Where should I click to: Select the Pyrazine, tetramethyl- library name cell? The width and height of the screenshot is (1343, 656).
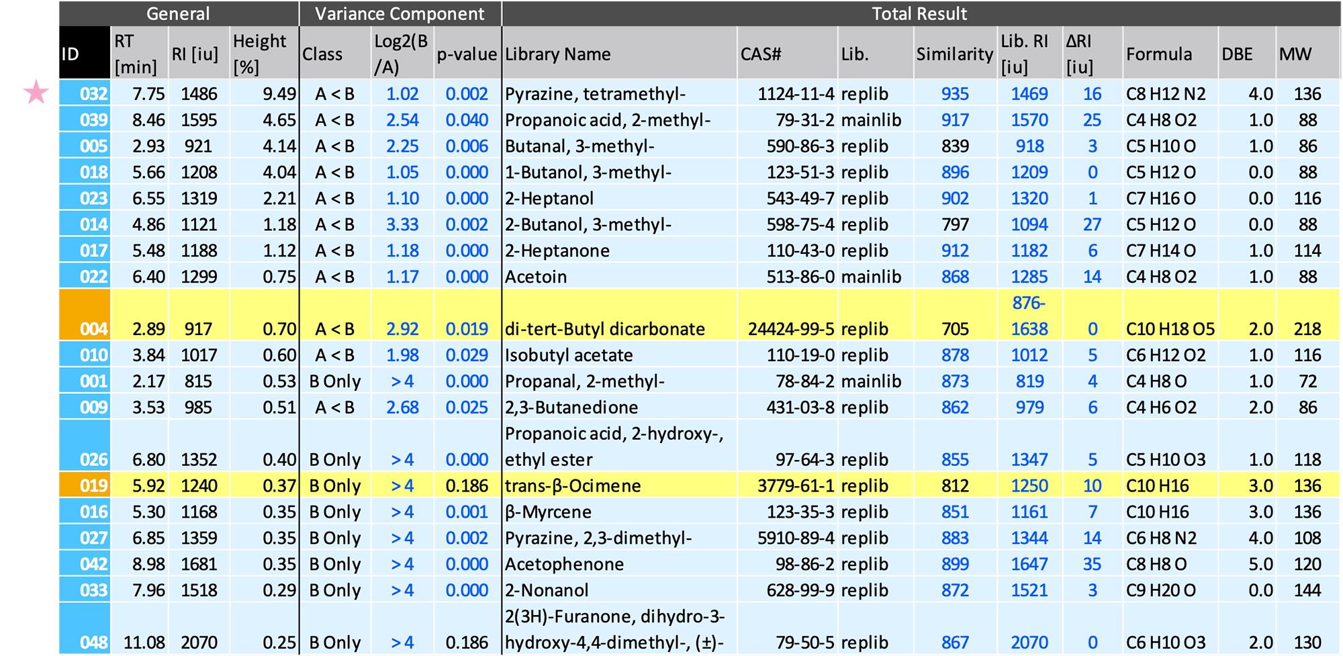click(595, 94)
